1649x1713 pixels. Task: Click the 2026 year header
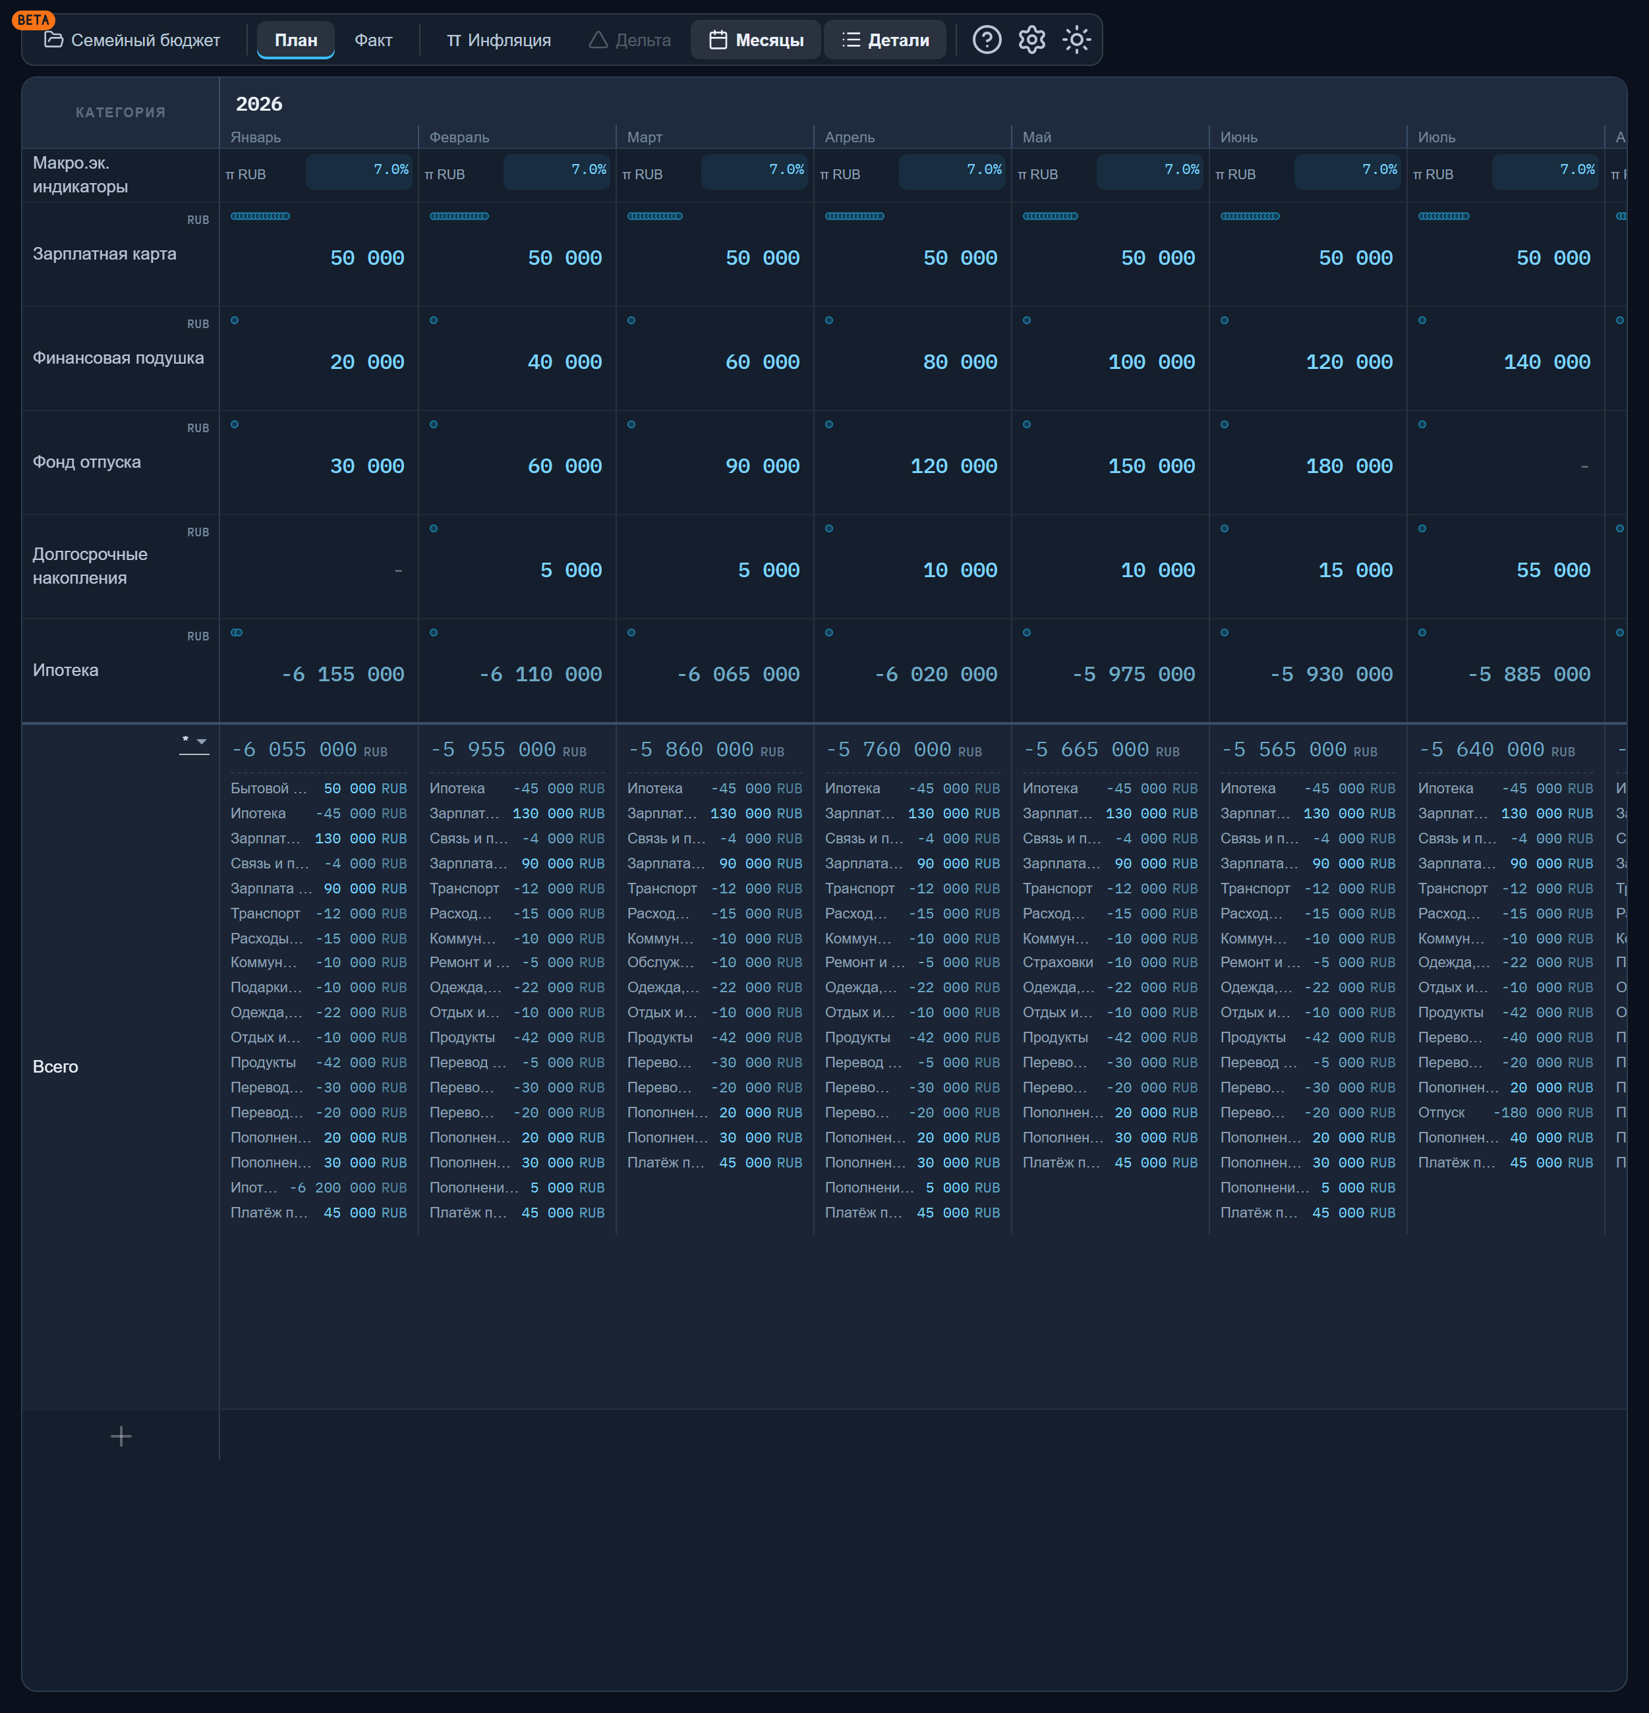point(259,104)
